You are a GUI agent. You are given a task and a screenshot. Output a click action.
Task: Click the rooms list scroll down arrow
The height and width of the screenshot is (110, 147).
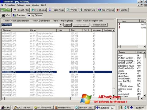point(144,96)
